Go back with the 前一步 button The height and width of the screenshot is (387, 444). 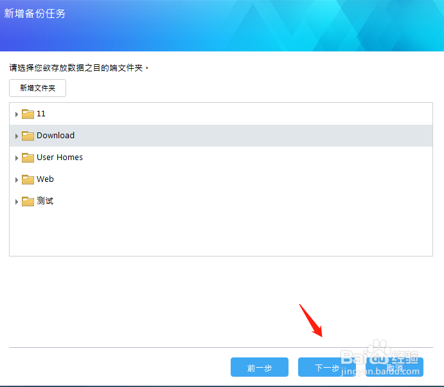click(x=260, y=367)
